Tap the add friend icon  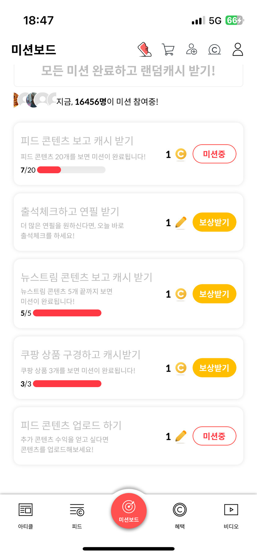[x=191, y=50]
